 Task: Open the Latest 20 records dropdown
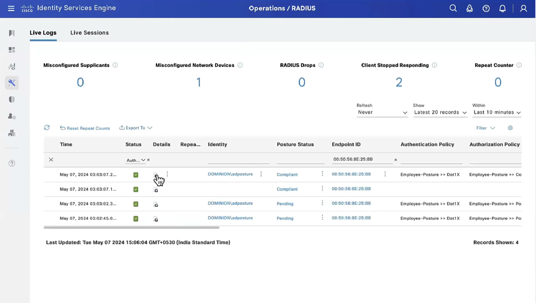[x=440, y=112]
